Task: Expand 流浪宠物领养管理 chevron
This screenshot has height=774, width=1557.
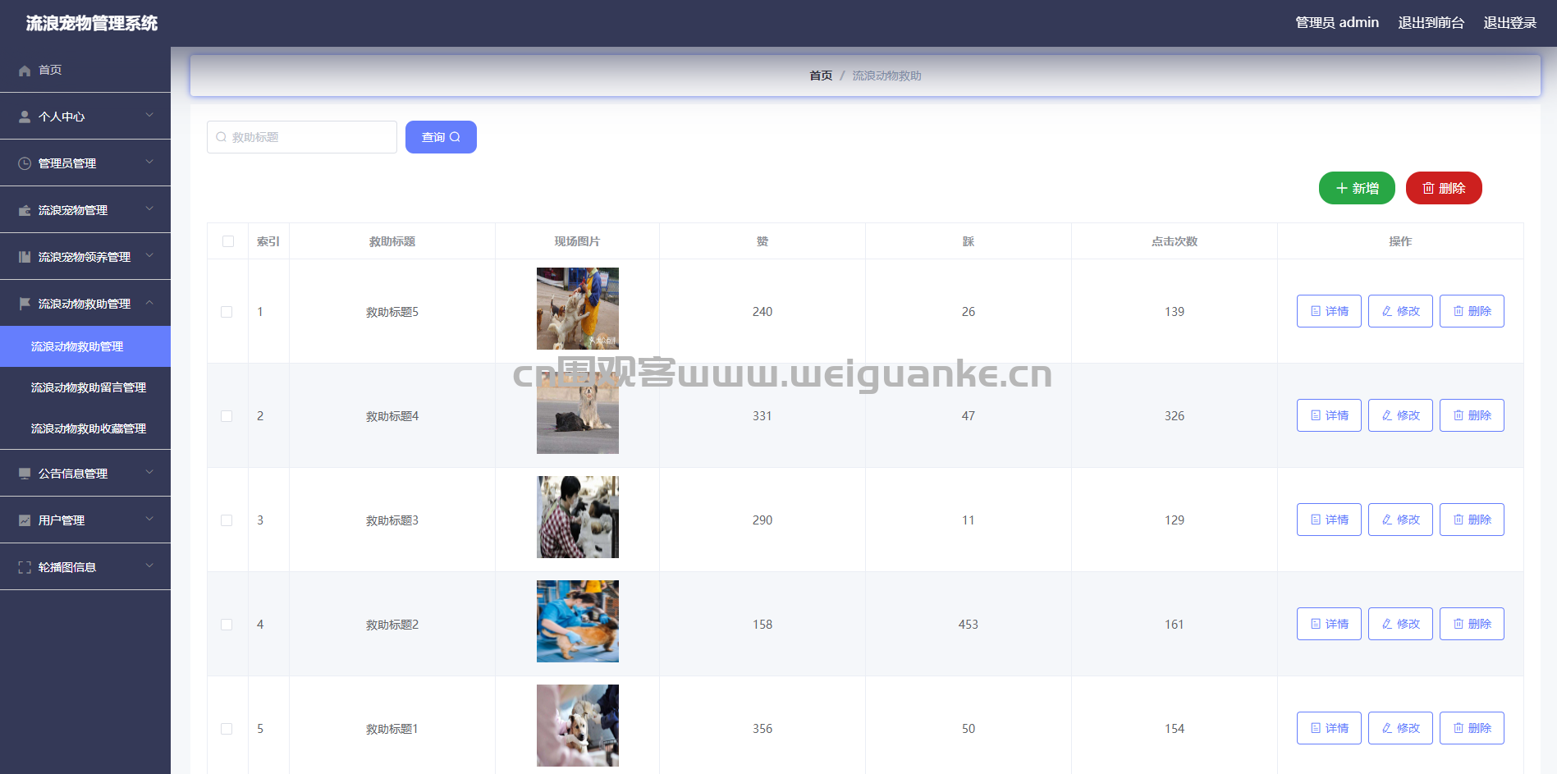Action: pos(149,256)
